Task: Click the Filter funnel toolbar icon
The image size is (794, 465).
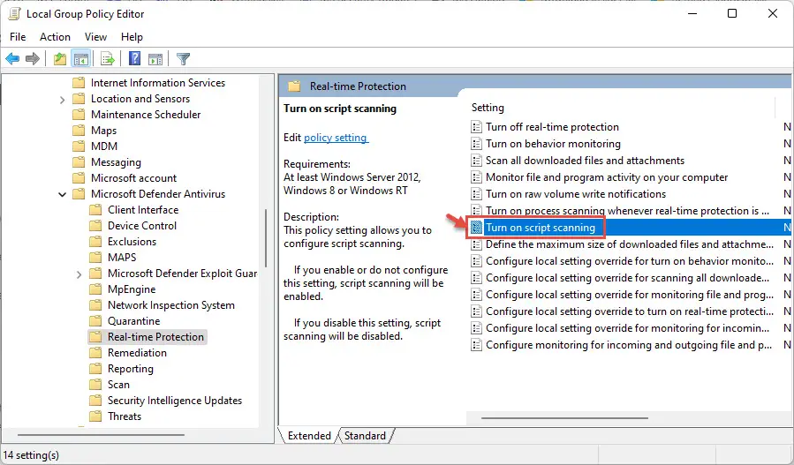Action: (183, 59)
